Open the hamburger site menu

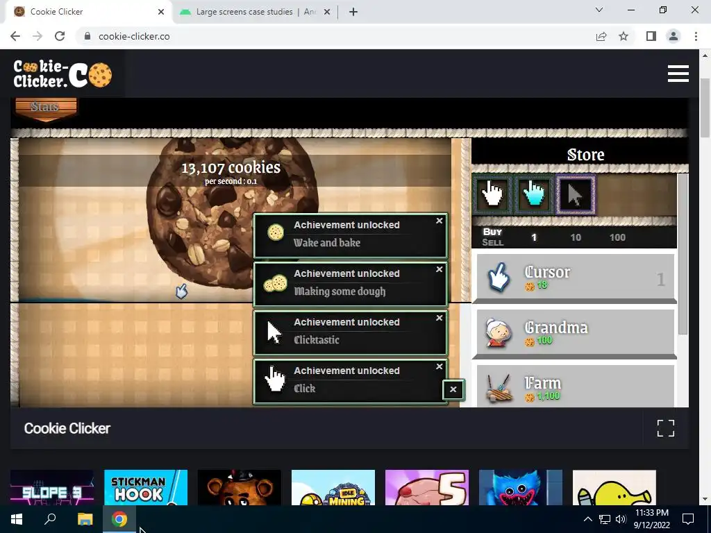[678, 74]
